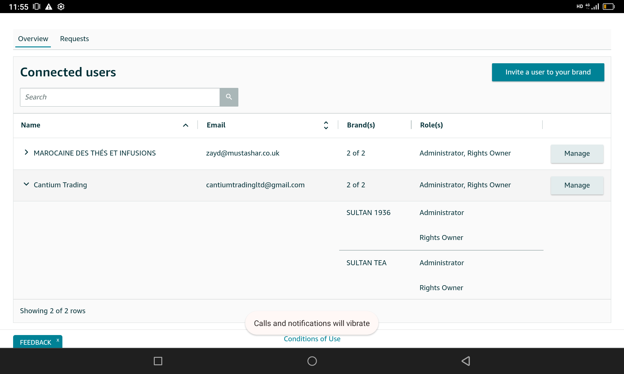This screenshot has width=624, height=374.
Task: Expand the MAROCAINE DES THÉS ET INFUSIONS row
Action: coord(27,152)
